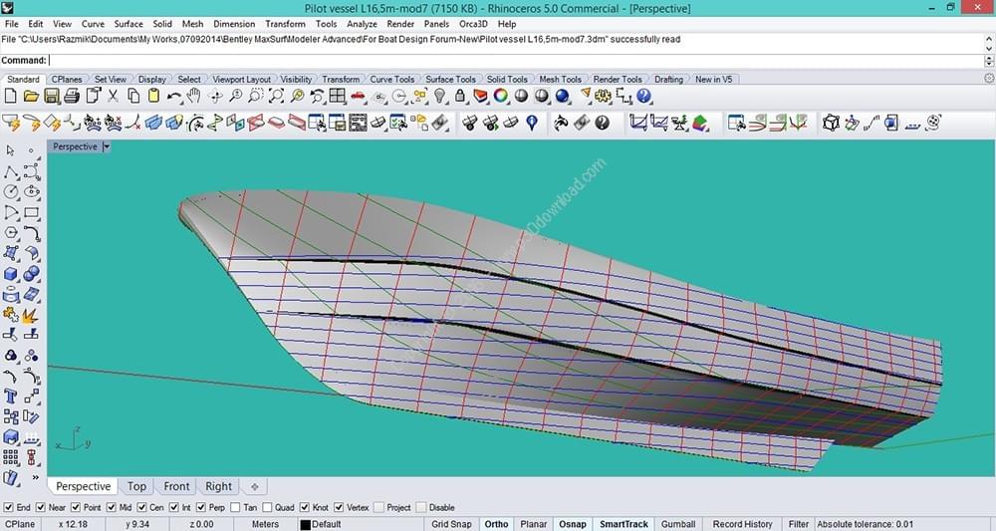Select the Circle tool in left sidebar
The height and width of the screenshot is (531, 996).
(11, 192)
